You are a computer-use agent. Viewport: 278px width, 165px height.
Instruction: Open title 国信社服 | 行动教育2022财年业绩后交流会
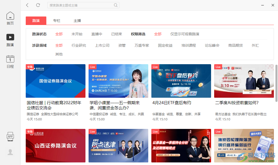[54, 105]
